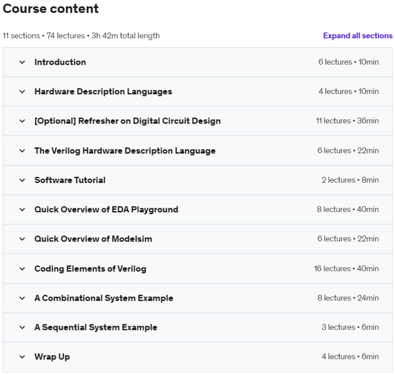Click chevron beside Refresher on Digital Circuit Design

(22, 121)
